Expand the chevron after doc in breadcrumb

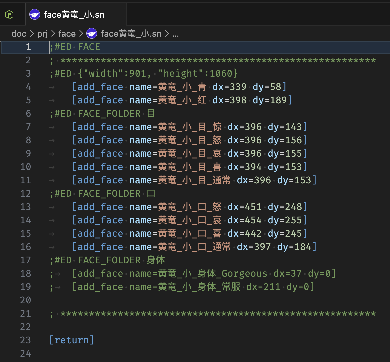(x=32, y=33)
